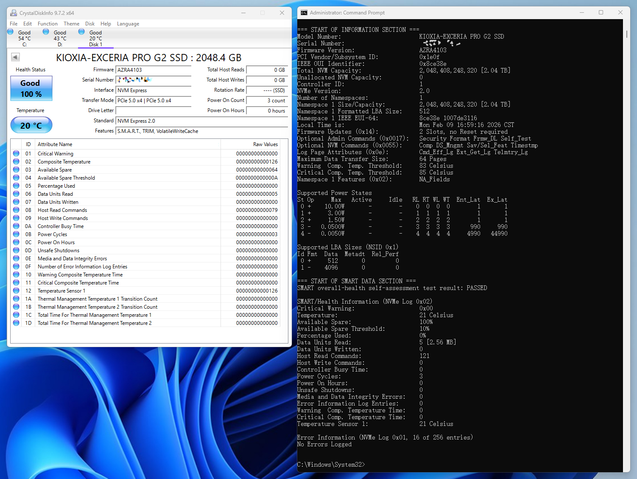This screenshot has height=479, width=637.
Task: Select the Disk 1 status orb
Action: tap(81, 32)
